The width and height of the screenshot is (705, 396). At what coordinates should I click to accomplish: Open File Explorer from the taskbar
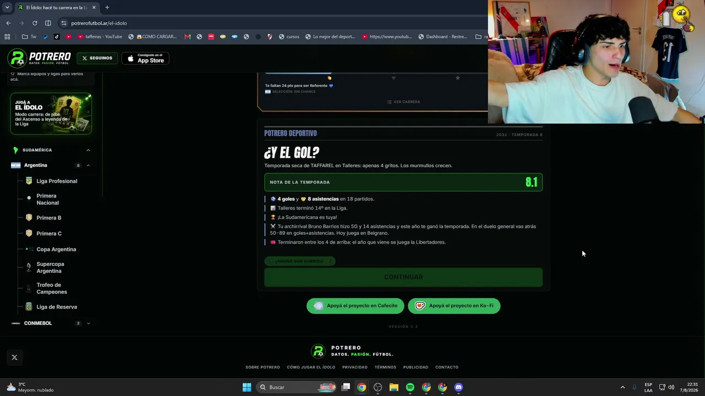tap(394, 387)
